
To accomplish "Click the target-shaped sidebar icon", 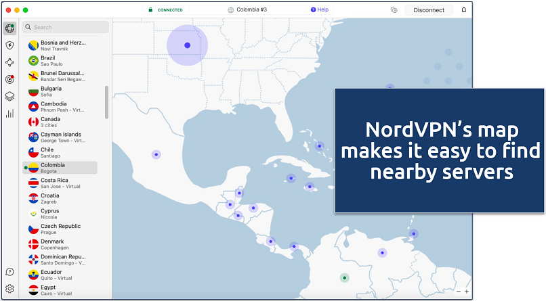I will pyautogui.click(x=9, y=79).
